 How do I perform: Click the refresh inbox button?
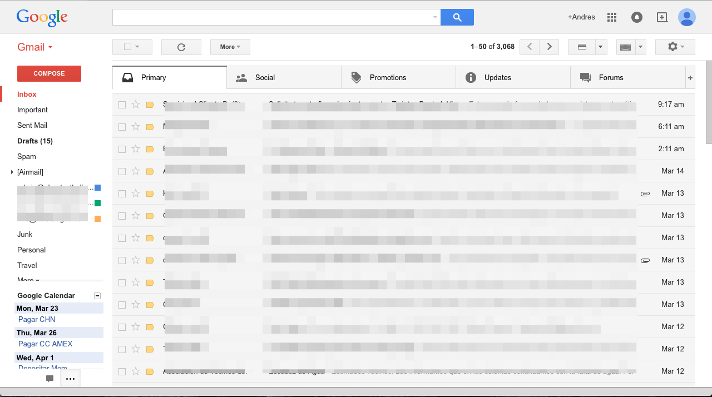181,47
